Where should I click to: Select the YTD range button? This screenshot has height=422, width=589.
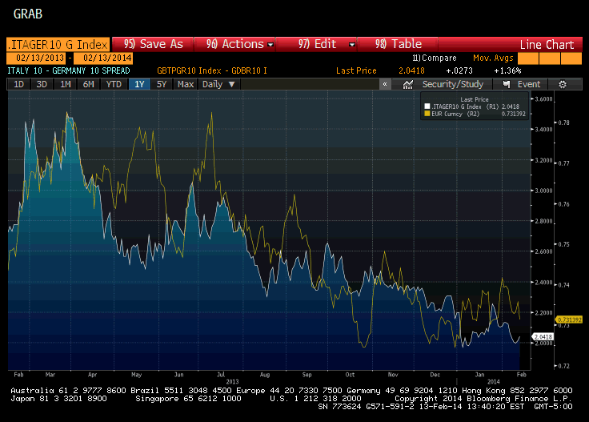point(114,84)
